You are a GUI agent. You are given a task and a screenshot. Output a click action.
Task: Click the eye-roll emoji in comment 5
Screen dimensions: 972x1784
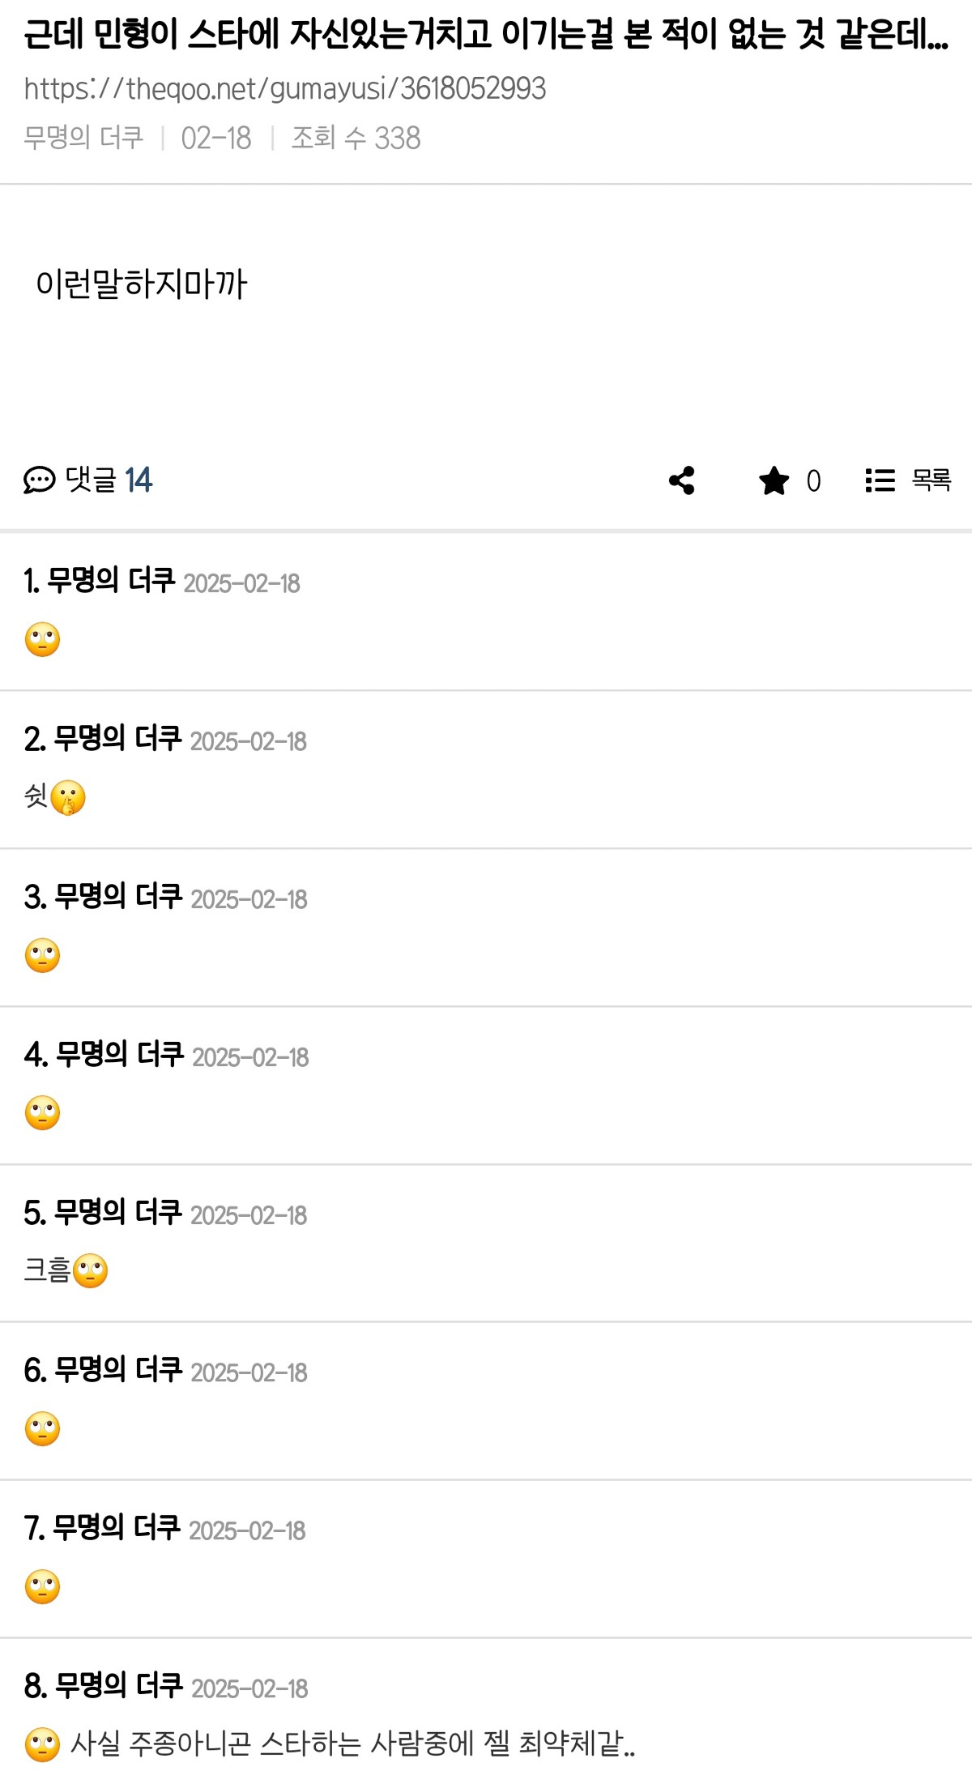click(x=90, y=1270)
